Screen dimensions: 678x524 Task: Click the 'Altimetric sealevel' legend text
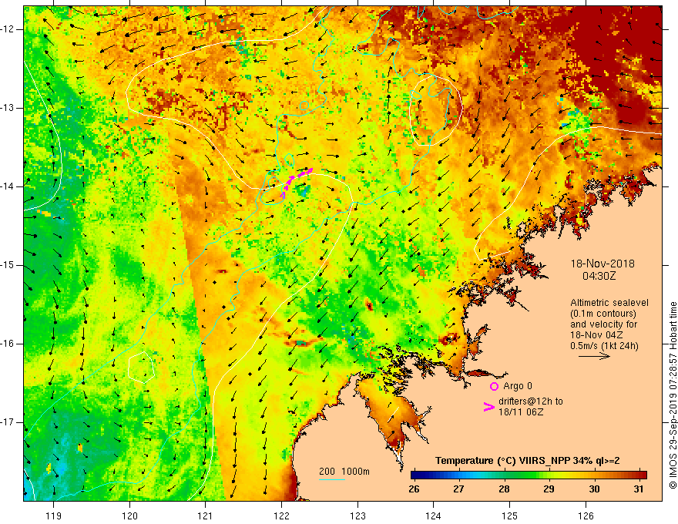(x=609, y=303)
